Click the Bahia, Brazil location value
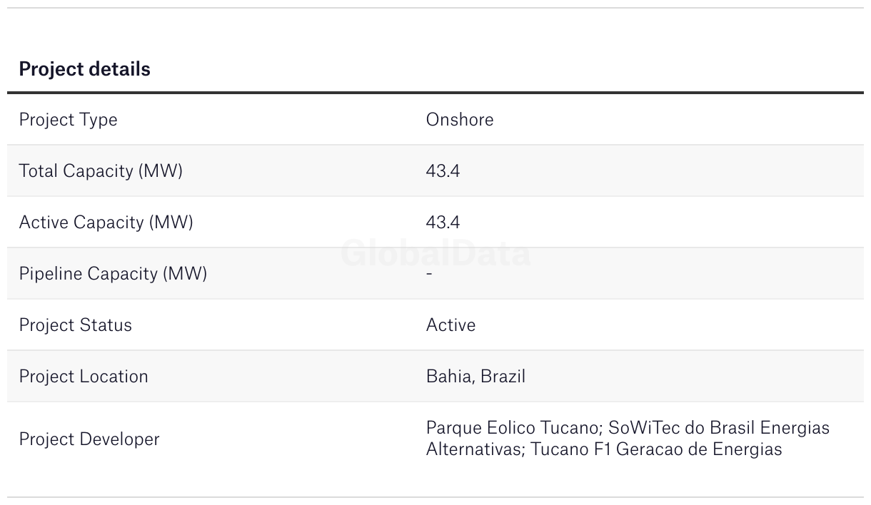 (x=475, y=377)
